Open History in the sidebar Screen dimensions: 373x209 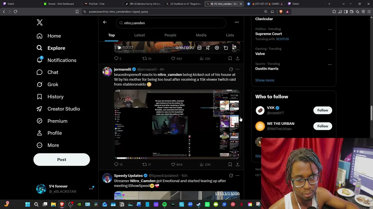pos(50,97)
